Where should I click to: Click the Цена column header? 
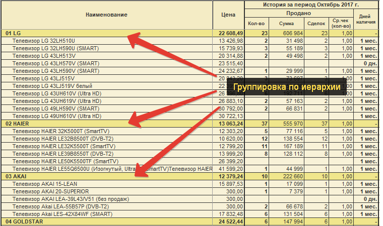[x=228, y=15]
